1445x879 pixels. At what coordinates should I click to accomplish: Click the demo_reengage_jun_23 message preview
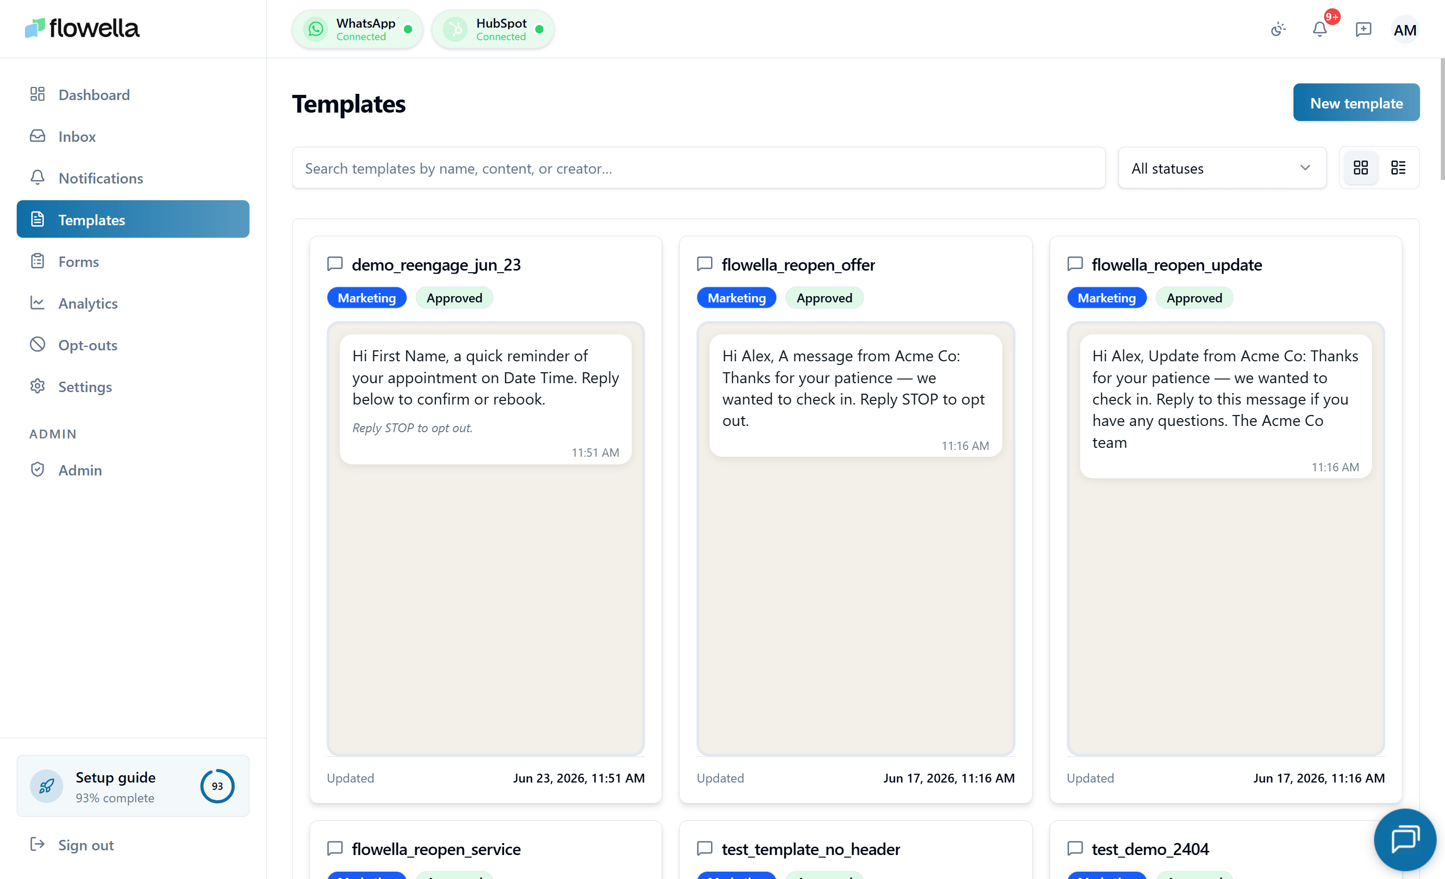coord(486,399)
